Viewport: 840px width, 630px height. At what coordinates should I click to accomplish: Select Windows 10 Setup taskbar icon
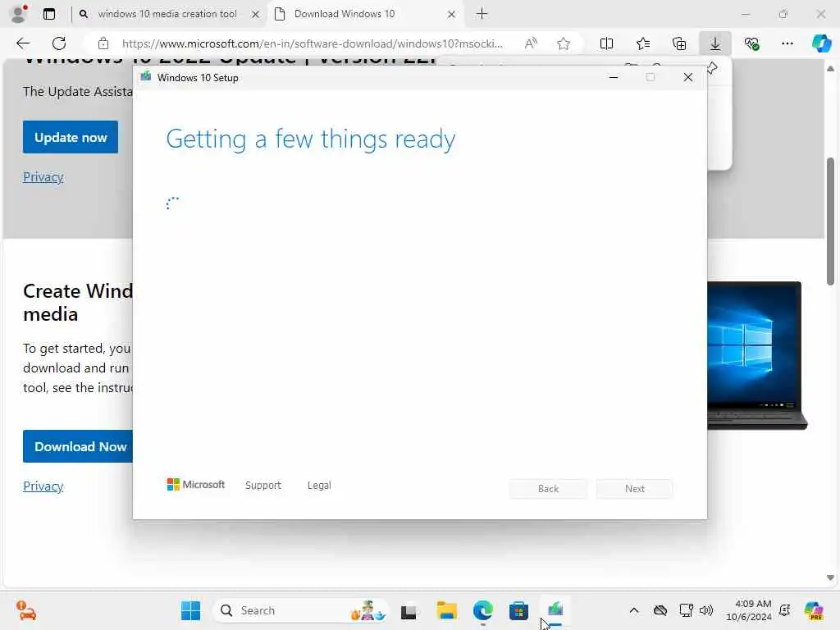pos(555,609)
